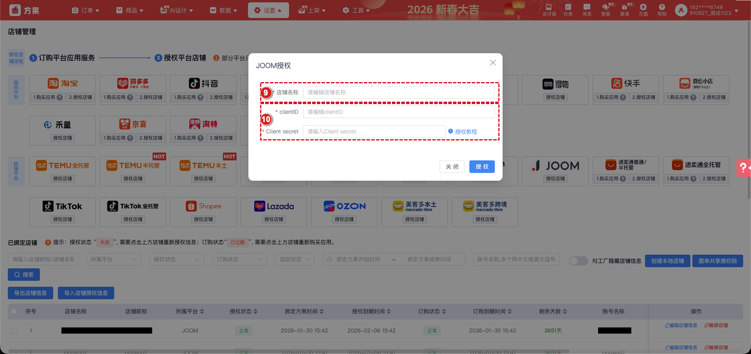The width and height of the screenshot is (751, 354).
Task: Open the 消息 messages icon
Action: (587, 10)
